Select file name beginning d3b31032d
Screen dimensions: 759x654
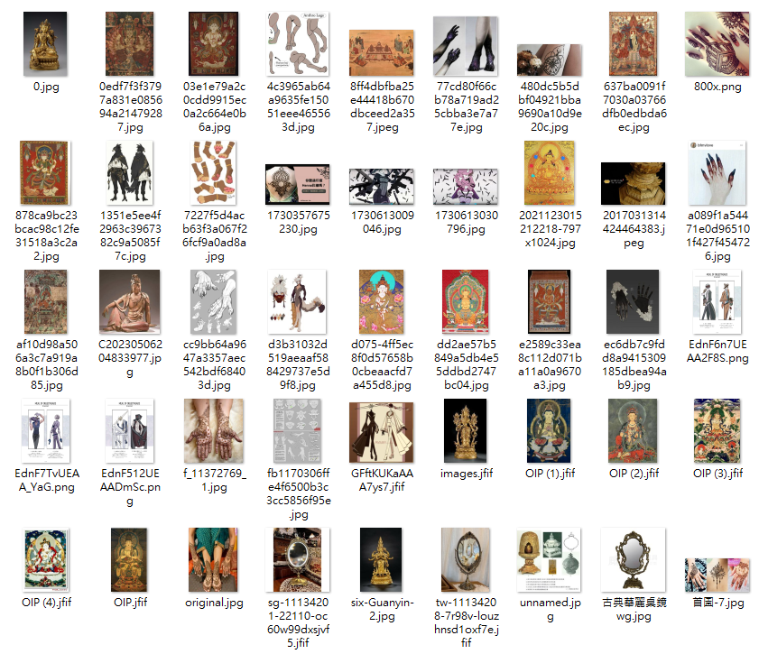click(298, 364)
